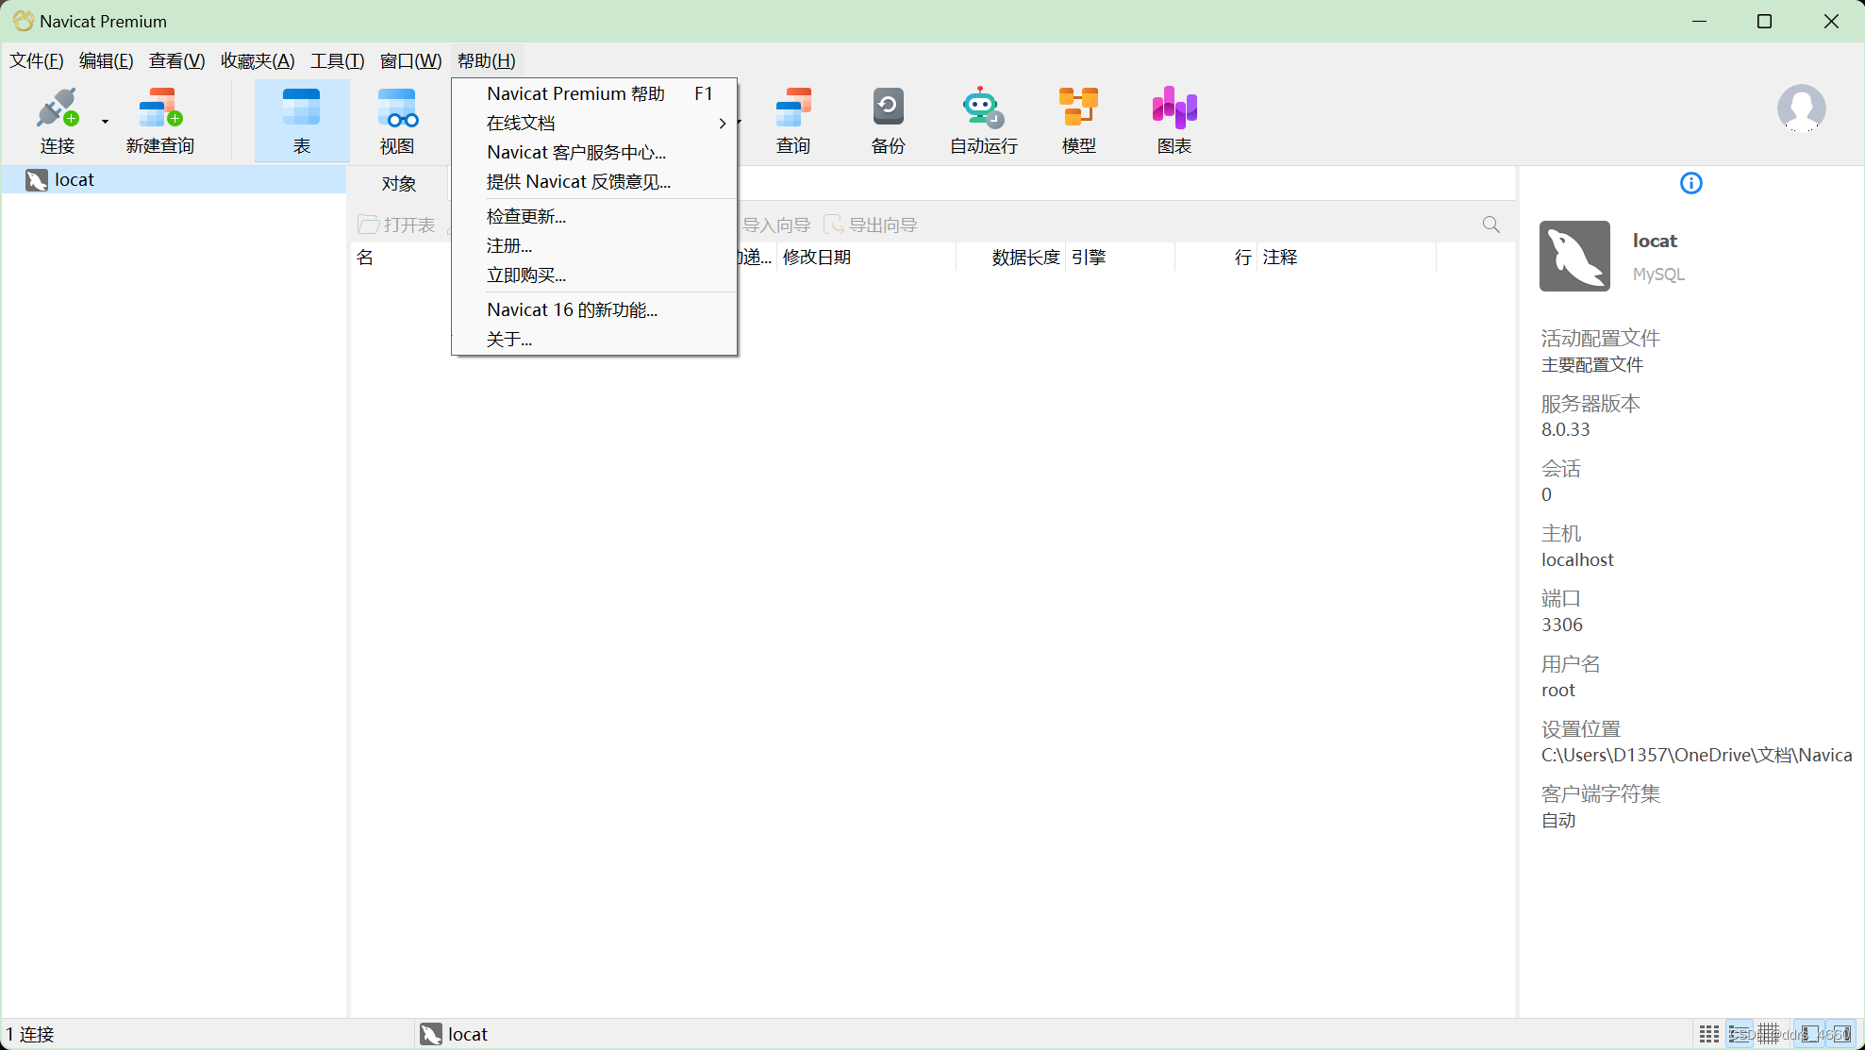Click the 连接 (Connection) toolbar icon

pyautogui.click(x=58, y=120)
